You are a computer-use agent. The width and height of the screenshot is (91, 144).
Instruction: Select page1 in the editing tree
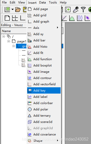(21, 41)
